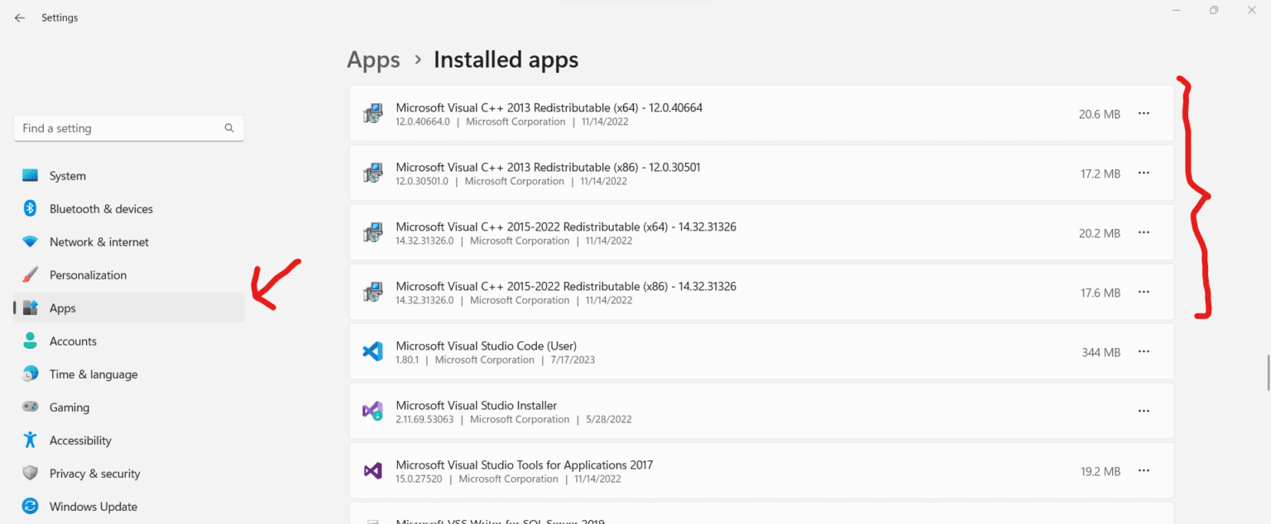Click the Settings window title text

60,17
